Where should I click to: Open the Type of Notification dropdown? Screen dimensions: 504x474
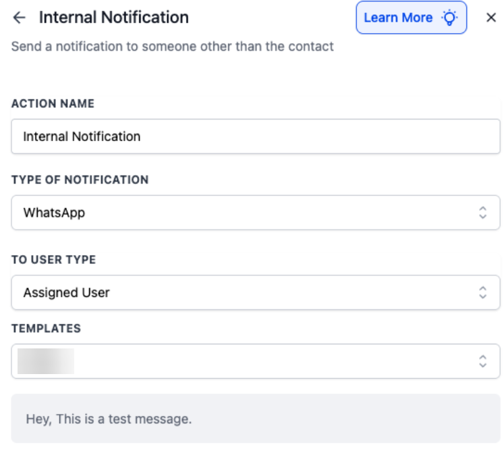pos(243,213)
